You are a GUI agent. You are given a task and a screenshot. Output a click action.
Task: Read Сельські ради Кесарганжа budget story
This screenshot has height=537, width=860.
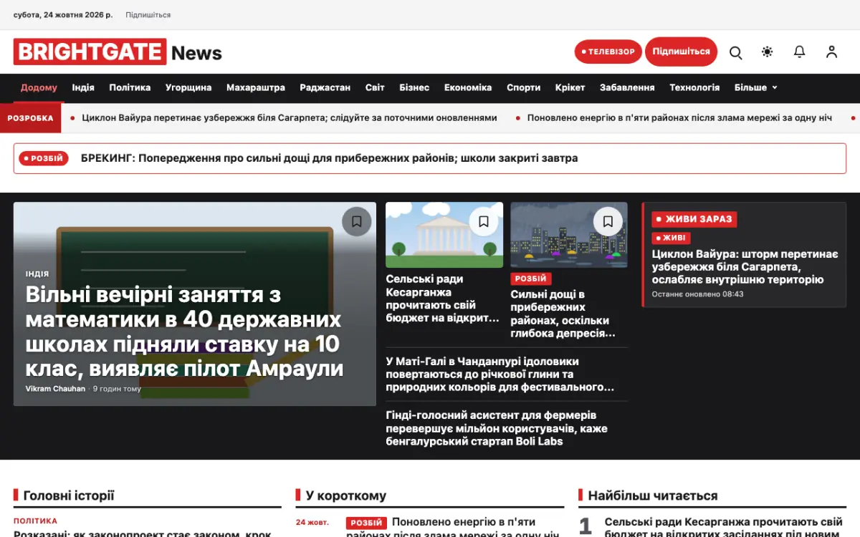pyautogui.click(x=442, y=299)
